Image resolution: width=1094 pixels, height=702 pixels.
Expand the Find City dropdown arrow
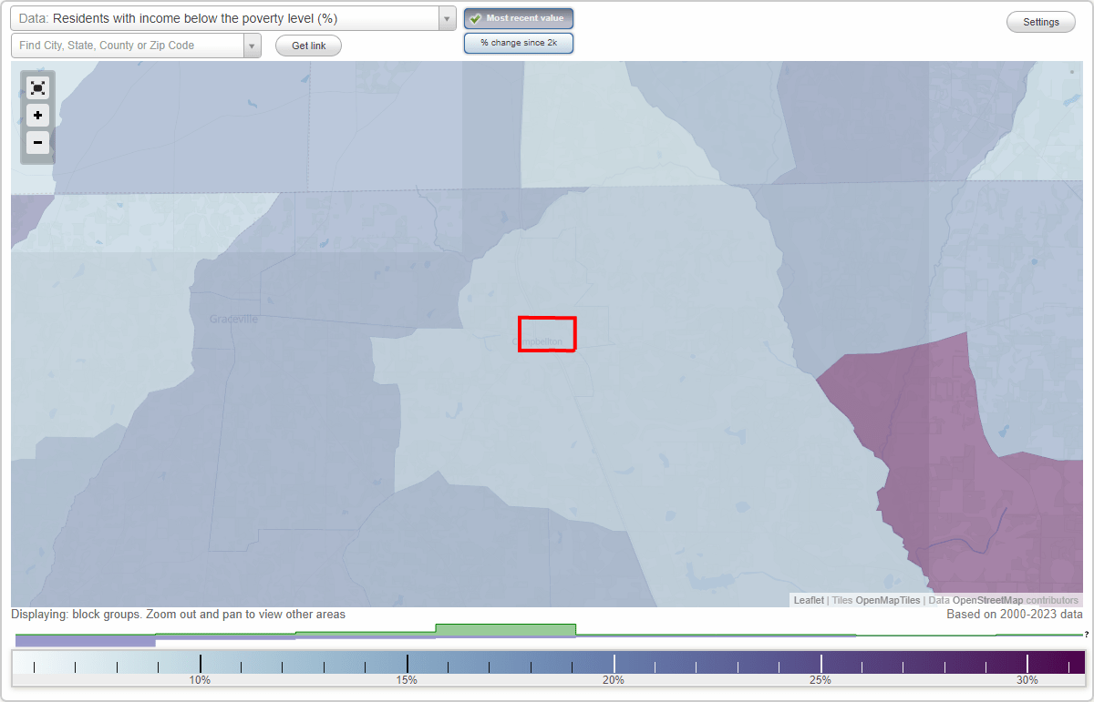pos(253,45)
